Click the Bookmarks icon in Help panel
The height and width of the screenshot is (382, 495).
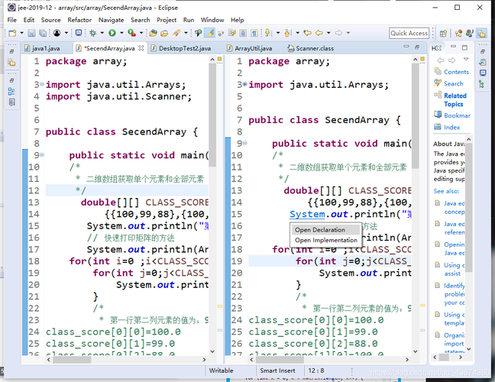438,115
